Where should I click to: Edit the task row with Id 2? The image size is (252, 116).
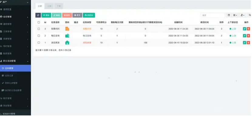[244, 36]
